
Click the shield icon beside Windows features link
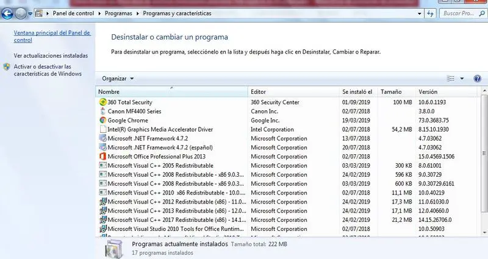tap(7, 67)
